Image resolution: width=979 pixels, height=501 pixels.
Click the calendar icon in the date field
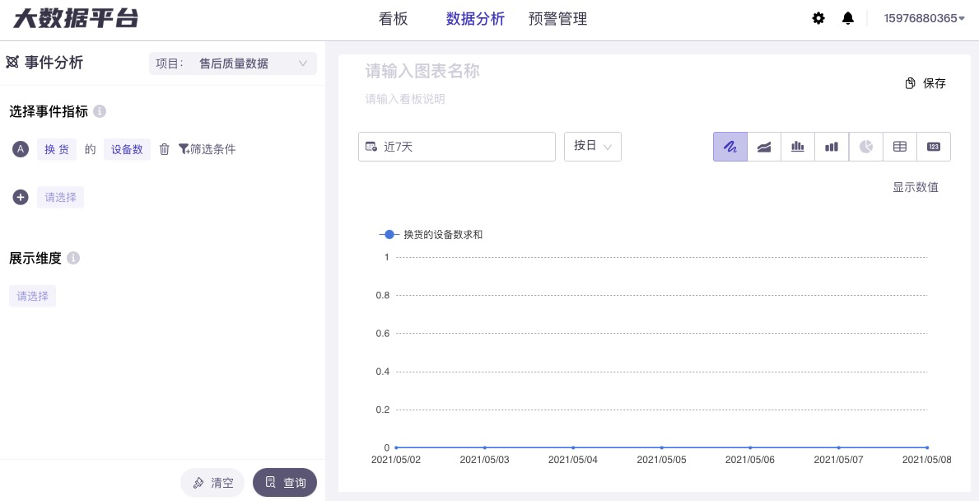(371, 147)
